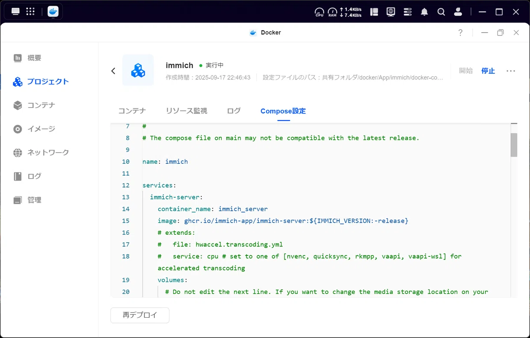Click the configuration file path text
The height and width of the screenshot is (338, 530).
click(x=353, y=78)
